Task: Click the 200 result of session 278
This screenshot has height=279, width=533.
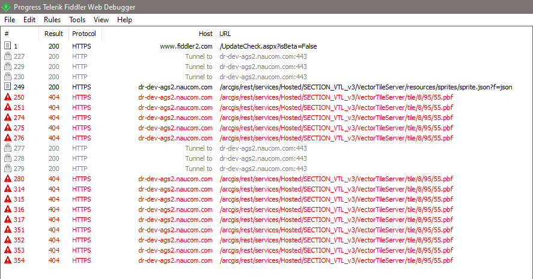Action: (x=53, y=158)
